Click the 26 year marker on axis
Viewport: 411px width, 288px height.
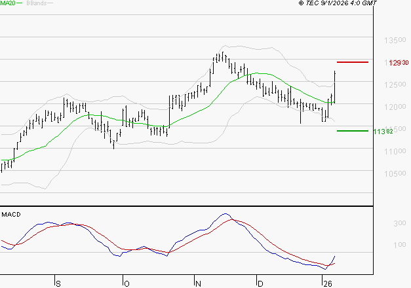[328, 284]
